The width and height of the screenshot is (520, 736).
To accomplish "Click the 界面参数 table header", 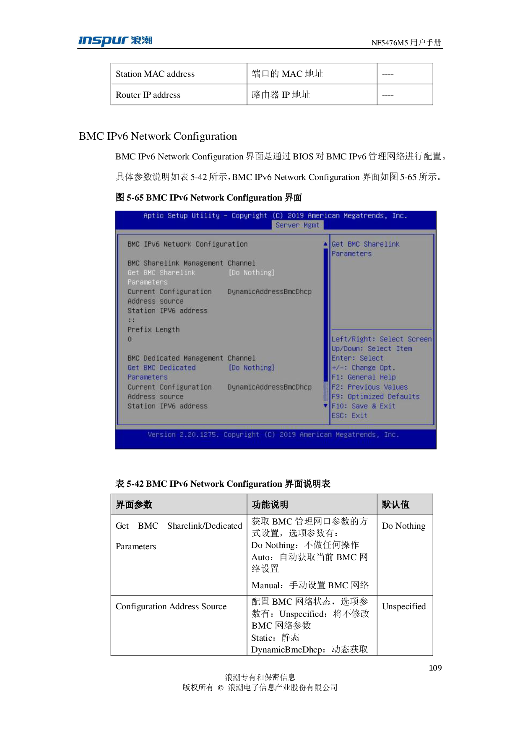I will (x=134, y=504).
